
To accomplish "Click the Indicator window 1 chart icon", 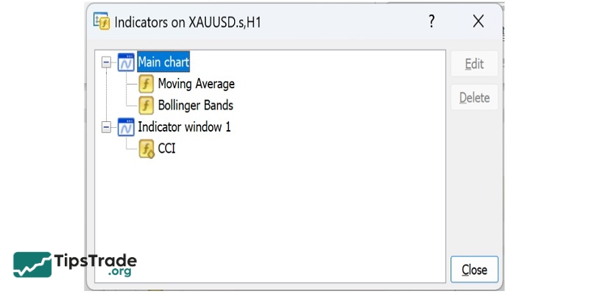I will click(x=126, y=127).
